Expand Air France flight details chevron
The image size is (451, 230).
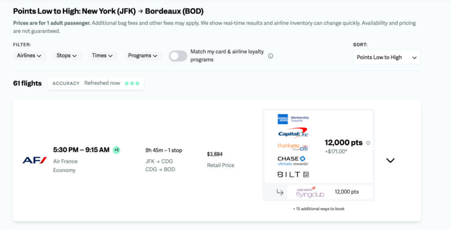point(390,160)
